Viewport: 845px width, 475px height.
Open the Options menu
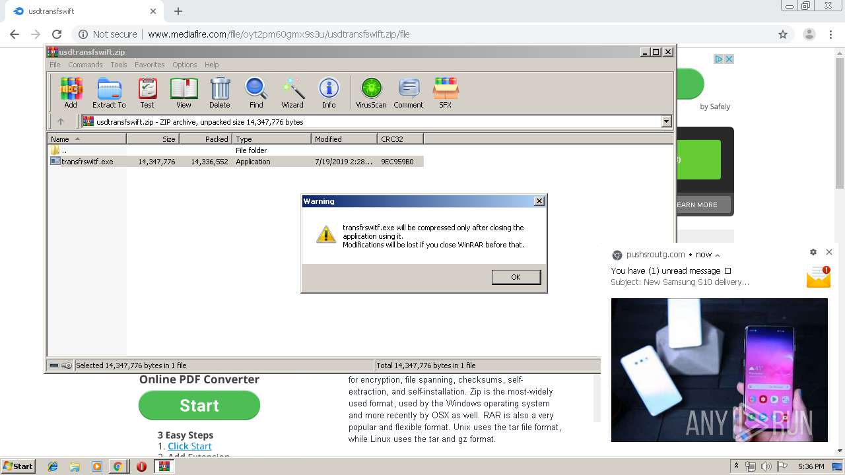pos(185,65)
